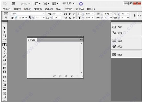Toggle Subscript formatting
143x102 pixels.
70,18
